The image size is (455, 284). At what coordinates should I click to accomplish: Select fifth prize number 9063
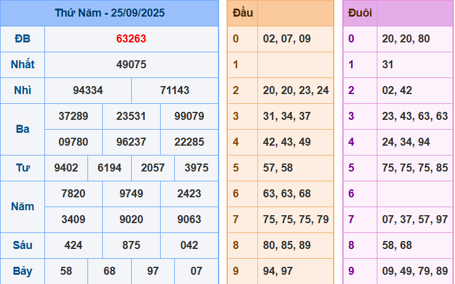pos(189,219)
